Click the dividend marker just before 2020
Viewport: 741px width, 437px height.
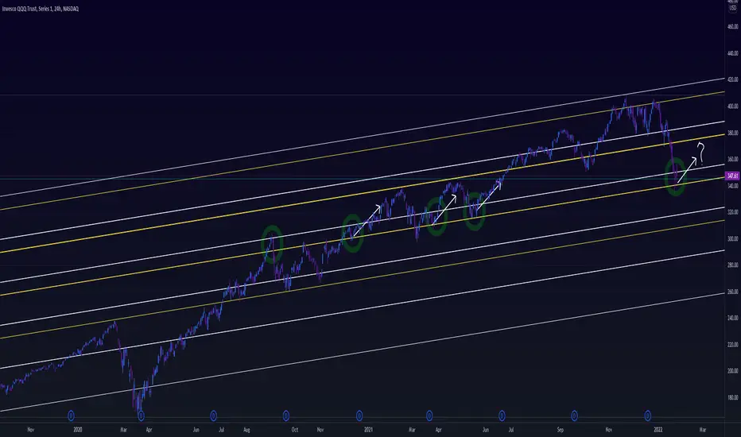click(x=71, y=416)
